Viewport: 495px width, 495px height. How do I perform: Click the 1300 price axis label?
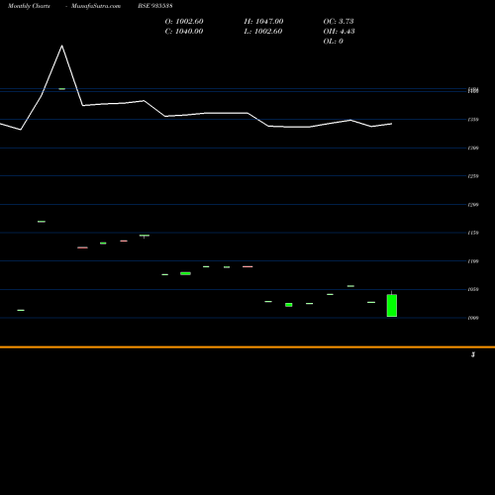point(473,148)
